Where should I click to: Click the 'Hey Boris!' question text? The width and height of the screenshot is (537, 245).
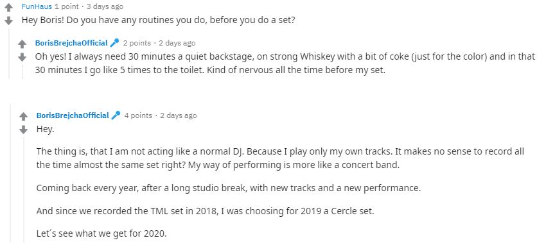tap(158, 20)
